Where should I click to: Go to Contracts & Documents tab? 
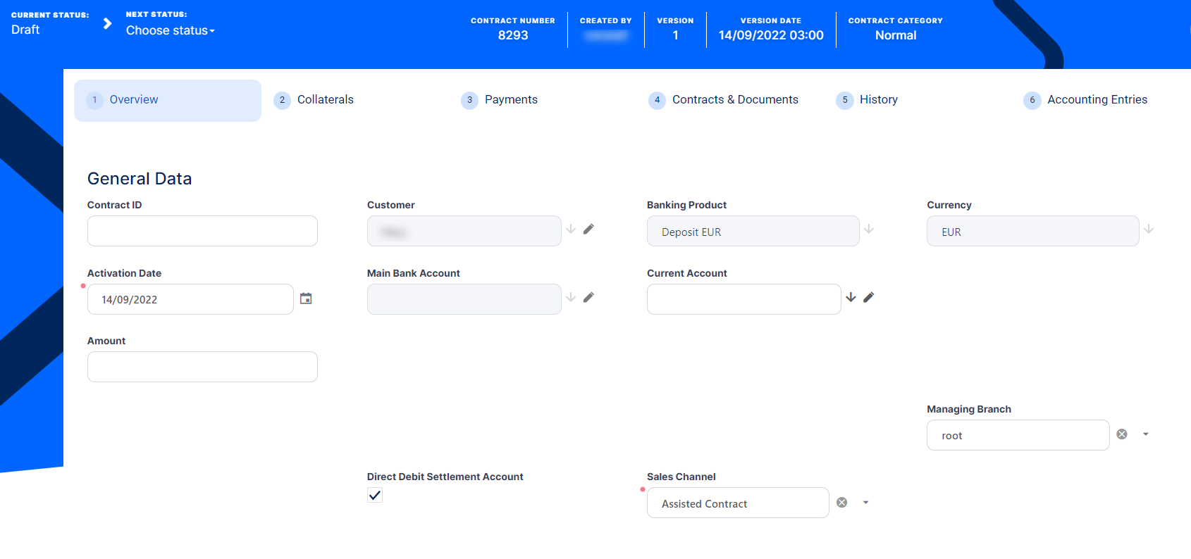734,100
